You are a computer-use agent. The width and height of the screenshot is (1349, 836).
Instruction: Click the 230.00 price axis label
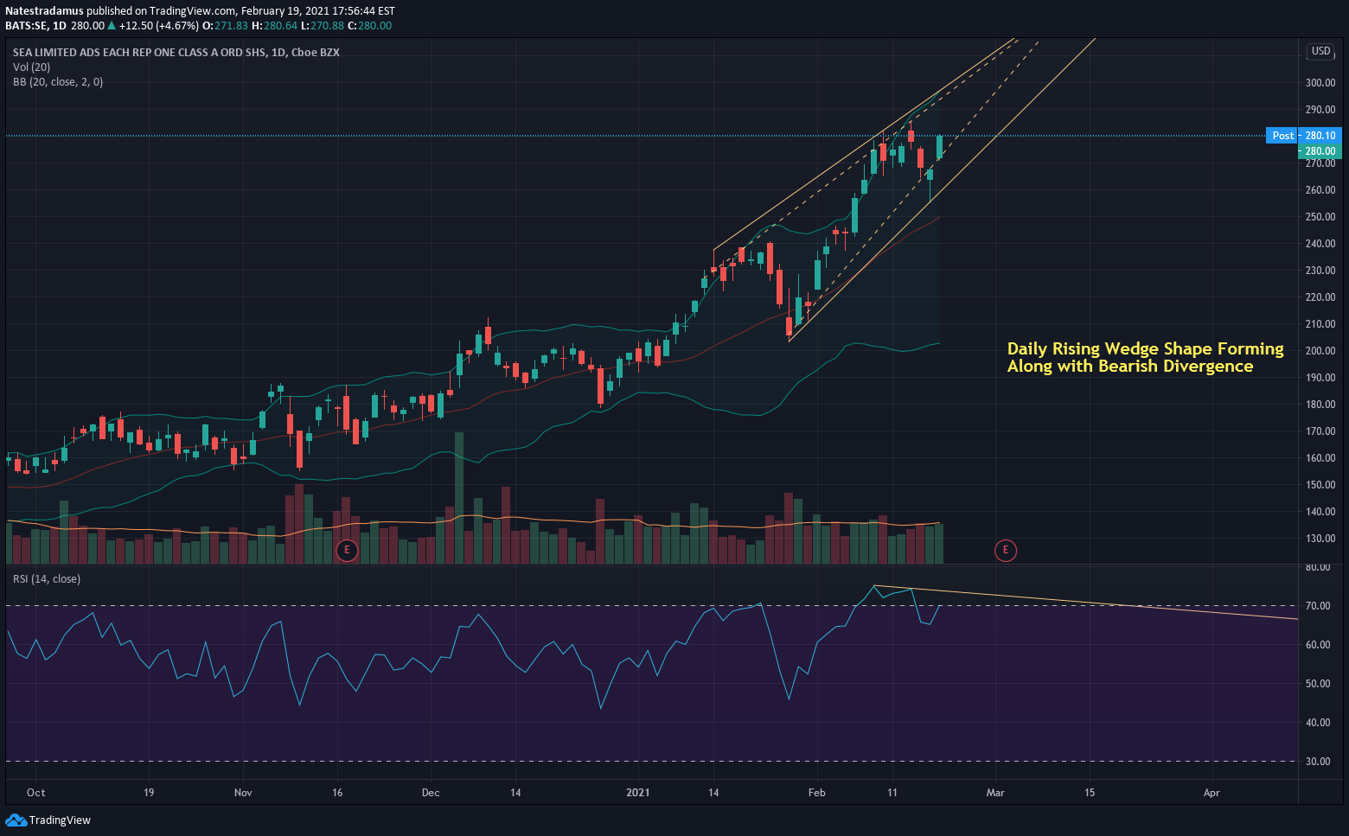pyautogui.click(x=1320, y=271)
